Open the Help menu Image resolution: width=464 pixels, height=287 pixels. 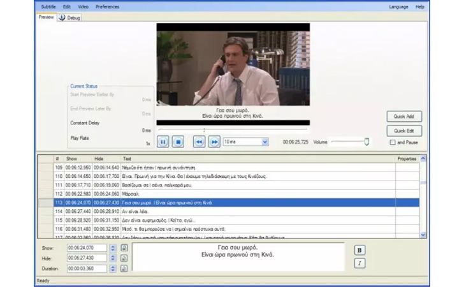point(419,6)
